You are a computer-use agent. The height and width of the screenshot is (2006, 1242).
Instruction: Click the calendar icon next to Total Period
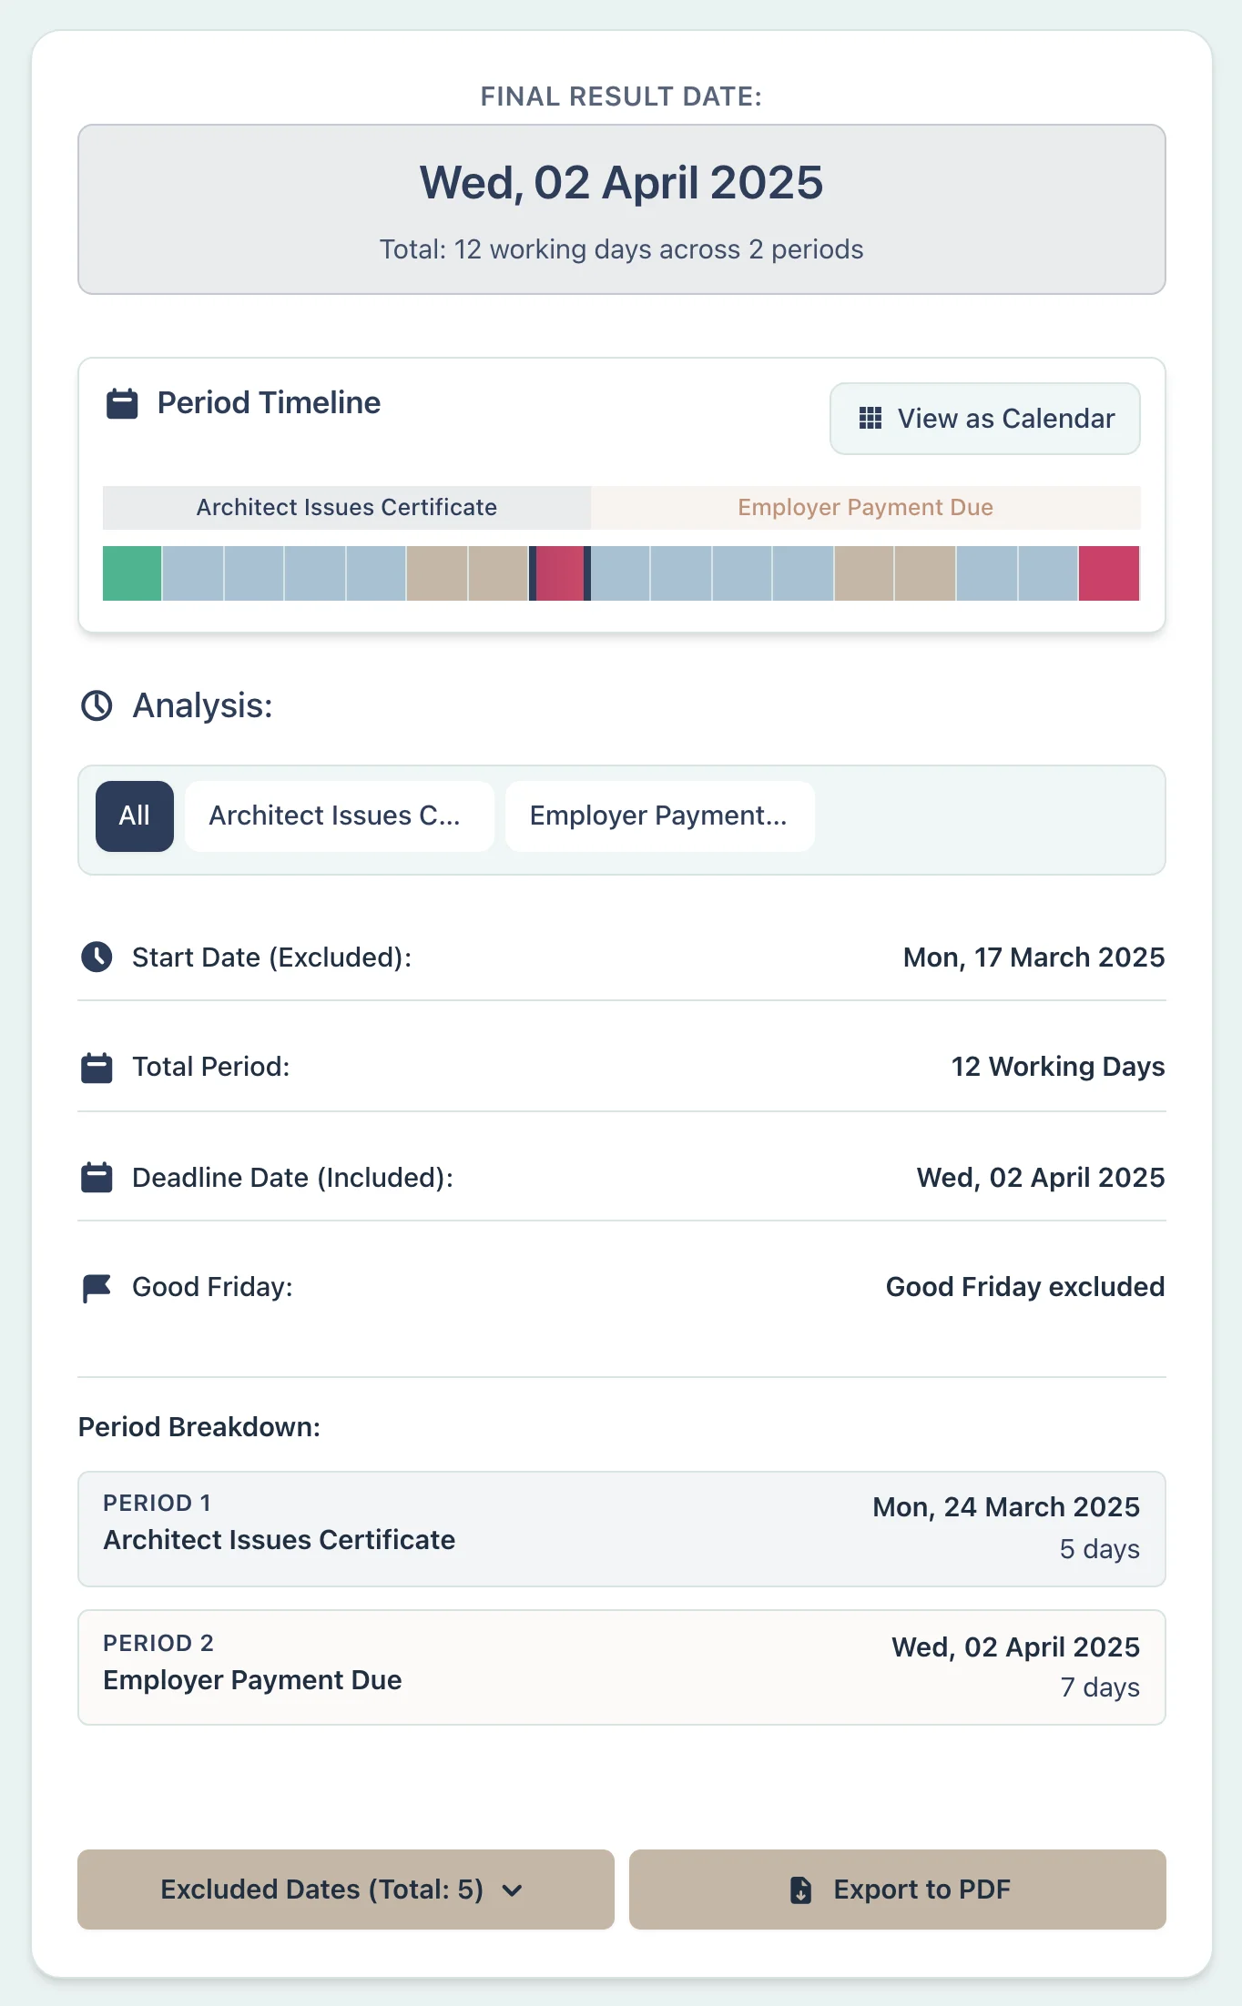click(97, 1066)
